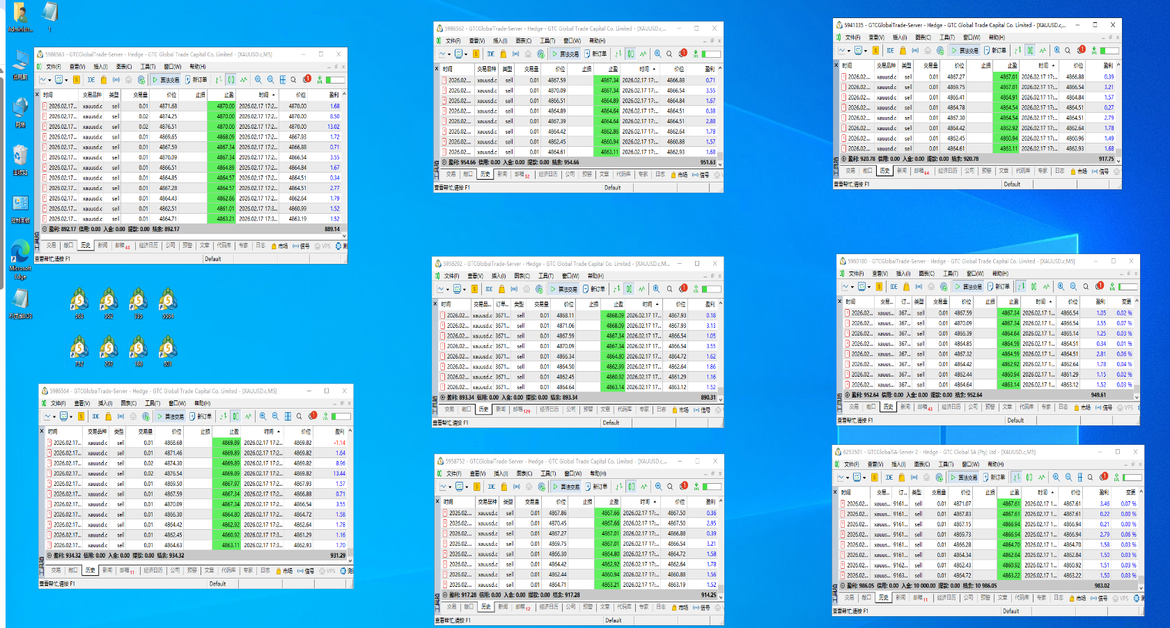
Task: Click 新订单 button in window 6253501
Action: pos(994,478)
